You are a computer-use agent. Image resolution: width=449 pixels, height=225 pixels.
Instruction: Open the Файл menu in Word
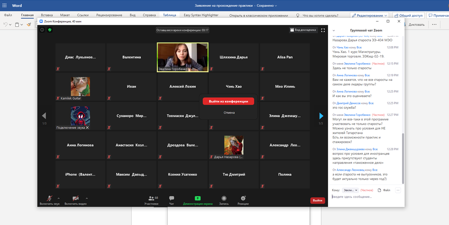pyautogui.click(x=8, y=15)
